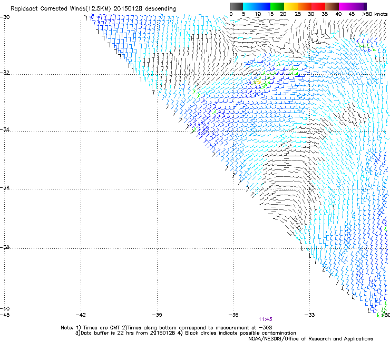Click the green 15-20 knots legend segment

[x=277, y=6]
